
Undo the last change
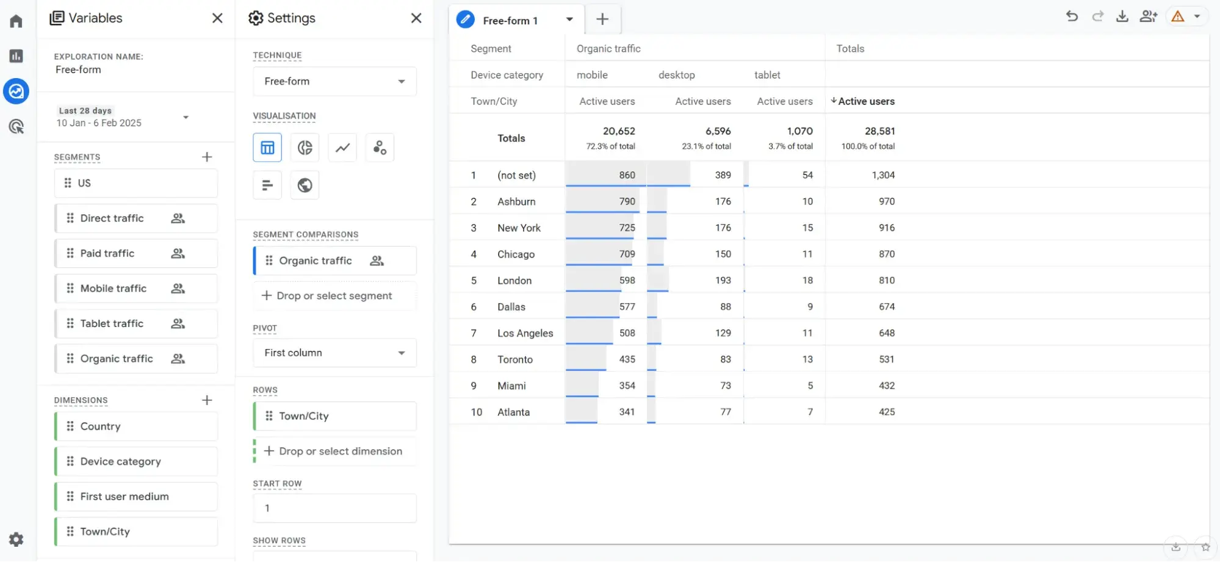click(x=1072, y=16)
